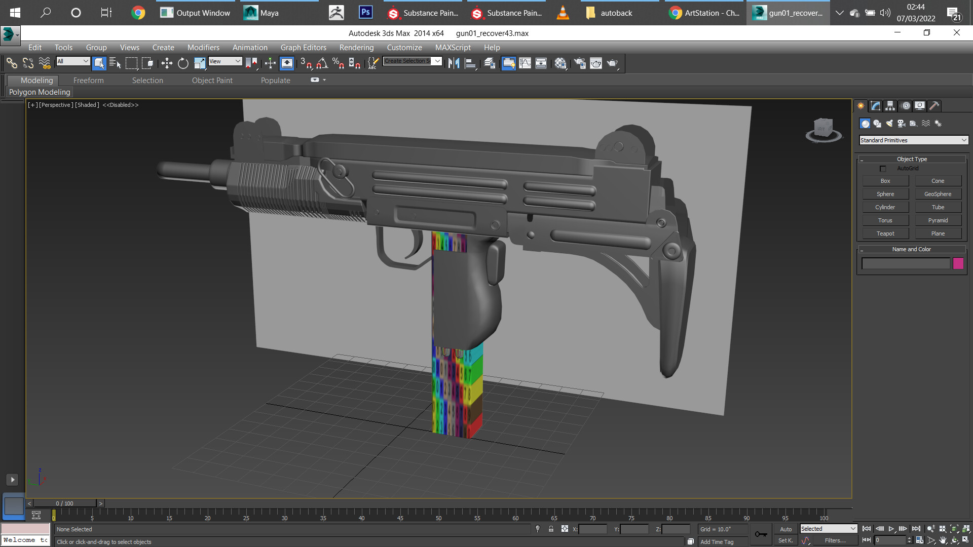Viewport: 973px width, 547px height.
Task: Switch to the Cameras creation category
Action: tap(902, 123)
